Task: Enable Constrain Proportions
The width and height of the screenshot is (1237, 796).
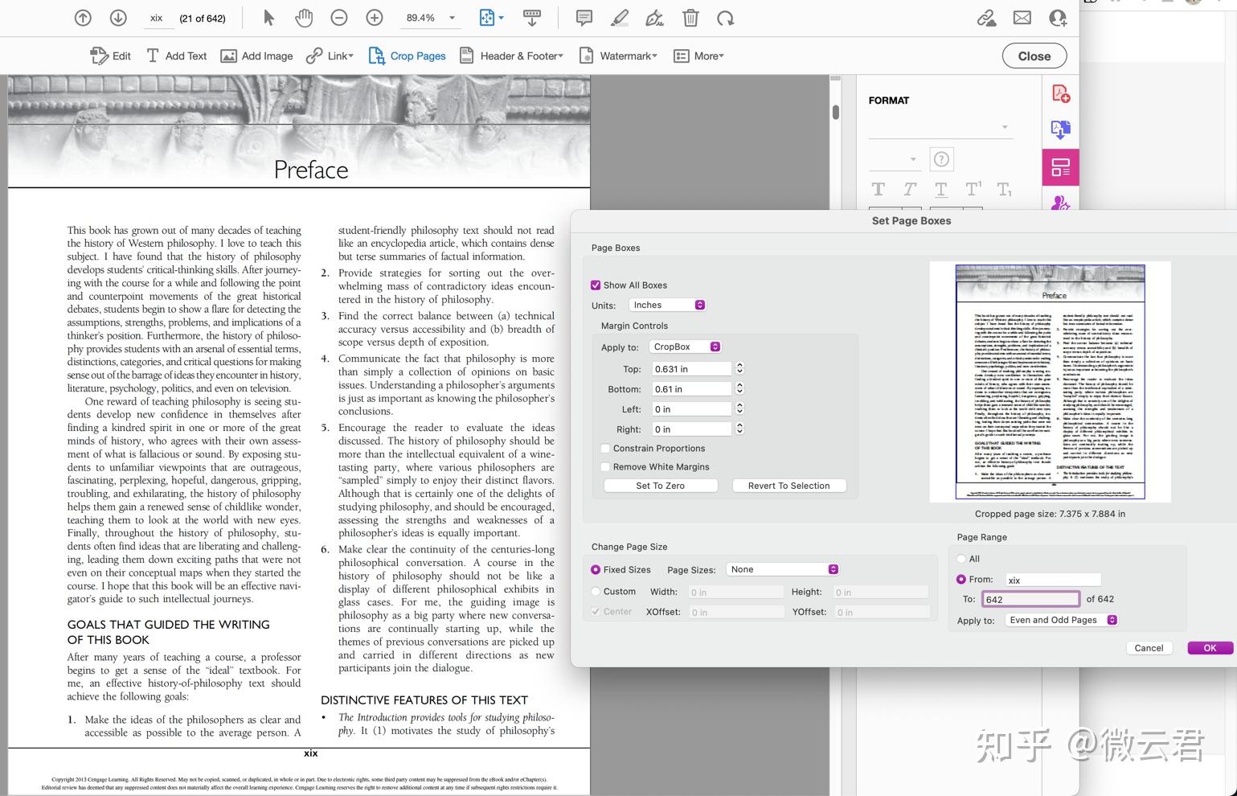Action: tap(605, 448)
